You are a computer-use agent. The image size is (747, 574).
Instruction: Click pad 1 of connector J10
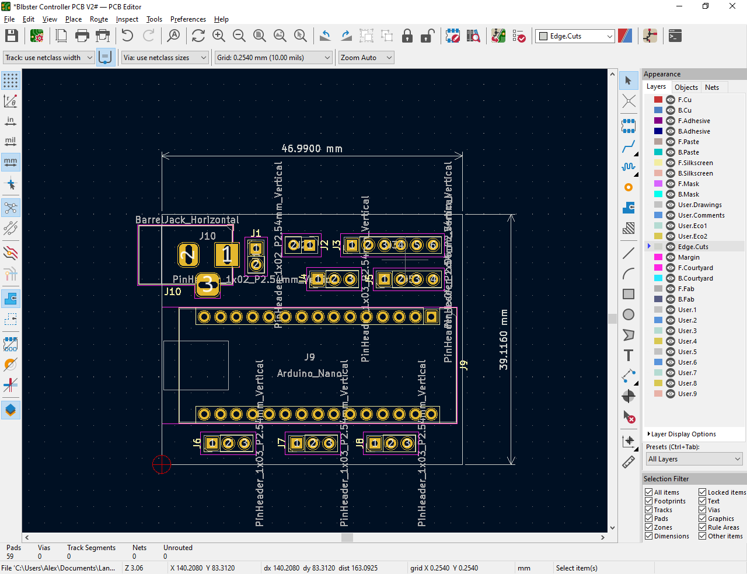point(227,255)
